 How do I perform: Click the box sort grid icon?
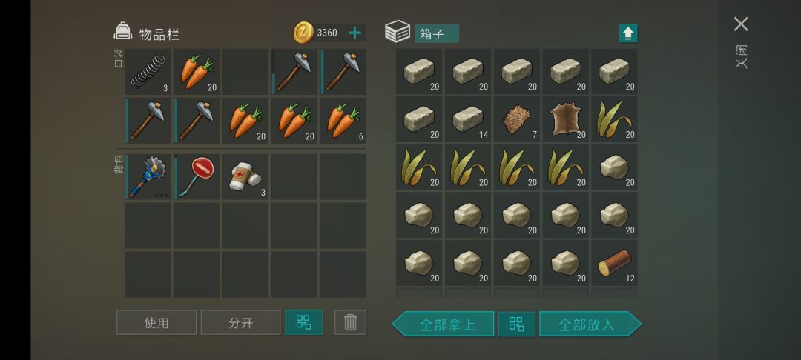(516, 324)
